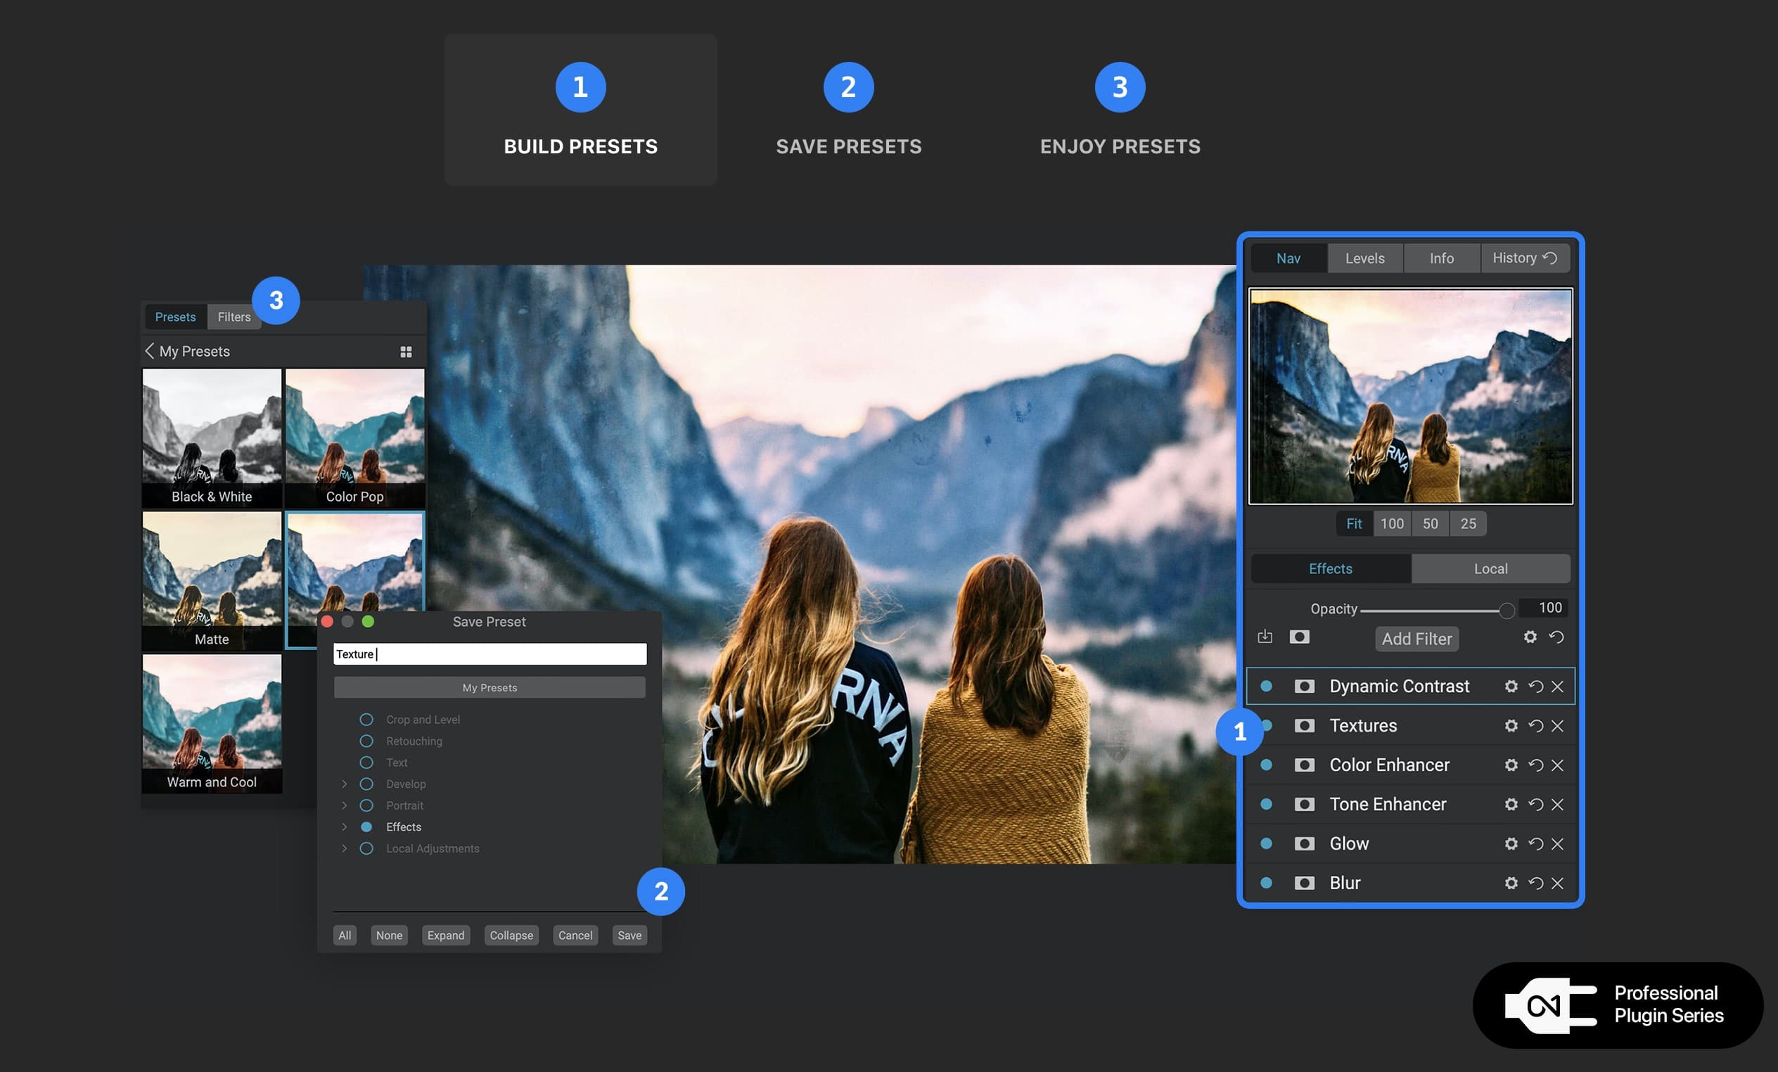Reset the Dynamic Contrast filter

pyautogui.click(x=1535, y=686)
